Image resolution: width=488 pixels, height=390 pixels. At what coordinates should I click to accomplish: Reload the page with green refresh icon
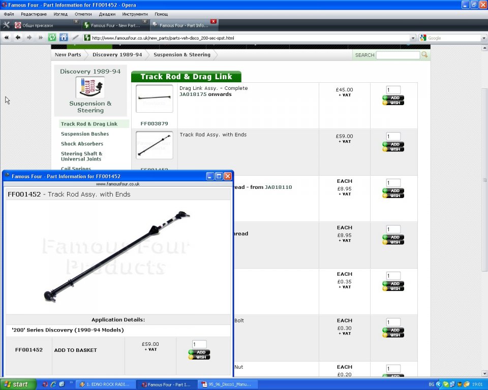[52, 38]
